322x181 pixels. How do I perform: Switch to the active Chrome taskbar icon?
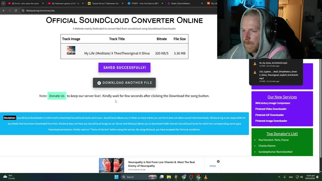(198, 177)
